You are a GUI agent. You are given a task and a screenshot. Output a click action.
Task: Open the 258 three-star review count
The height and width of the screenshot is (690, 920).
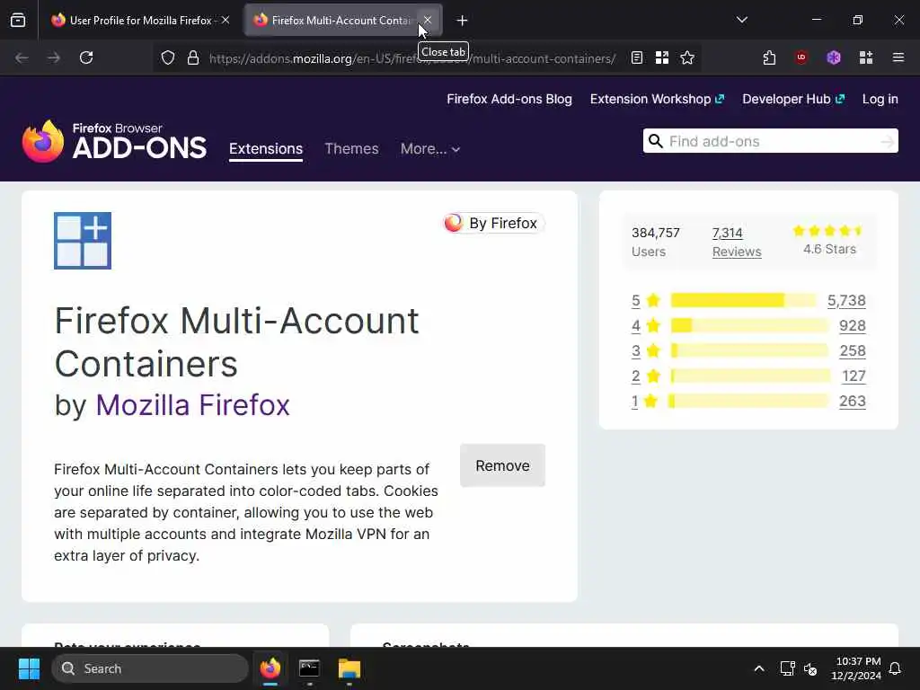point(853,351)
